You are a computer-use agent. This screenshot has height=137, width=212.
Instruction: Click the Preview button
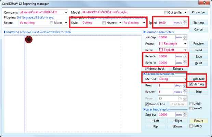198,44
